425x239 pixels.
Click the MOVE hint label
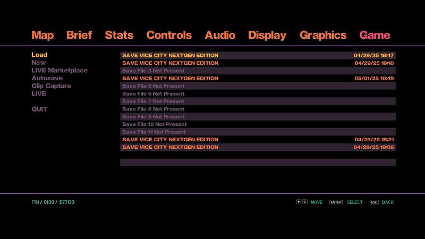pos(316,202)
